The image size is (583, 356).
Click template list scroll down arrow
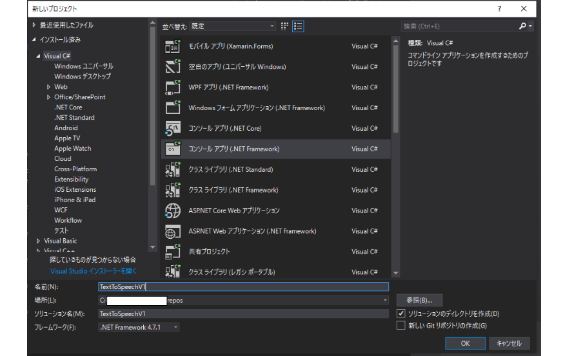pyautogui.click(x=395, y=273)
